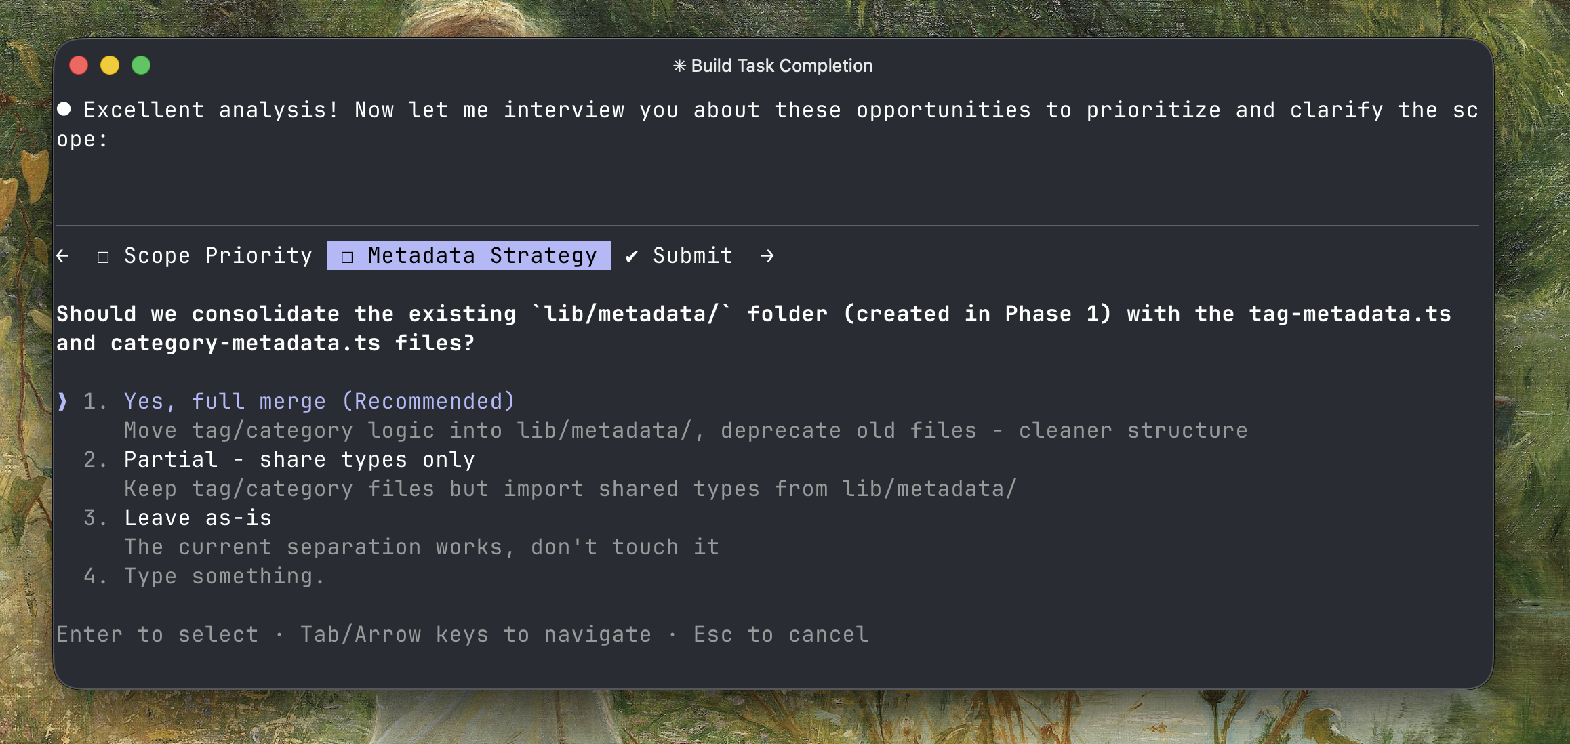This screenshot has width=1570, height=744.
Task: Choose Yes, full merge (Recommended) option
Action: (319, 401)
